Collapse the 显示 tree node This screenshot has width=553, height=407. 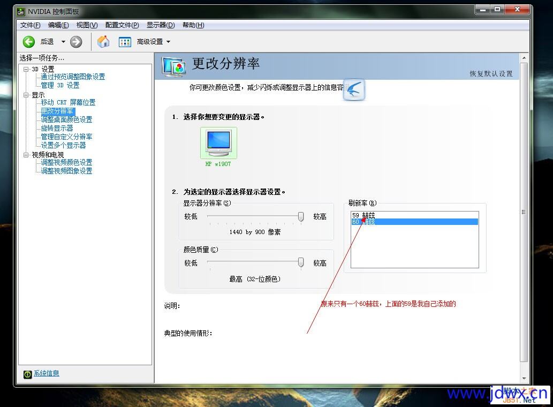pyautogui.click(x=26, y=95)
